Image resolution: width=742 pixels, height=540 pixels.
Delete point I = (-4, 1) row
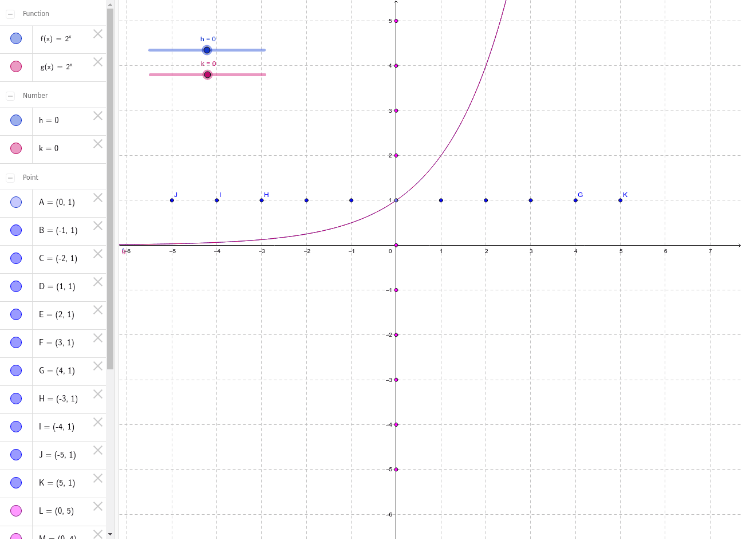pos(98,422)
